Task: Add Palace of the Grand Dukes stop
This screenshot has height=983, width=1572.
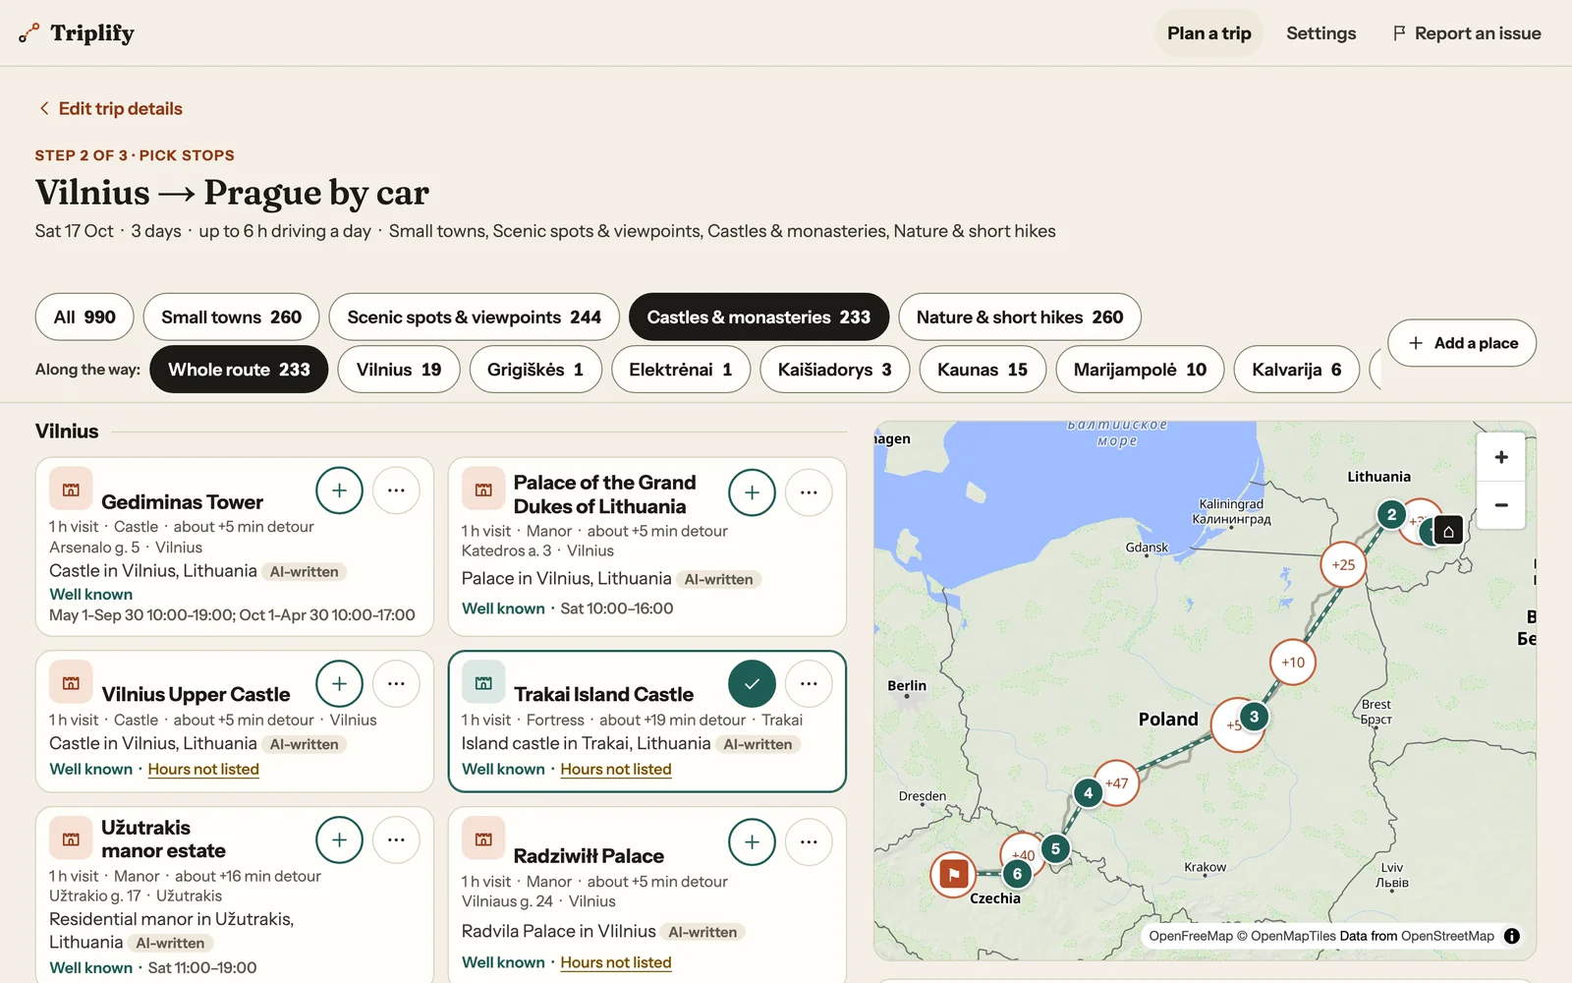Action: [x=752, y=492]
